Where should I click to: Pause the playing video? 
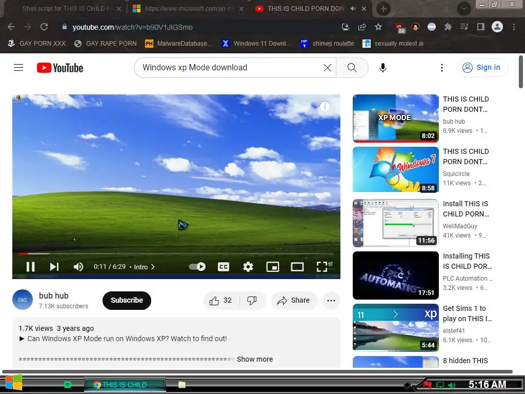pyautogui.click(x=30, y=267)
